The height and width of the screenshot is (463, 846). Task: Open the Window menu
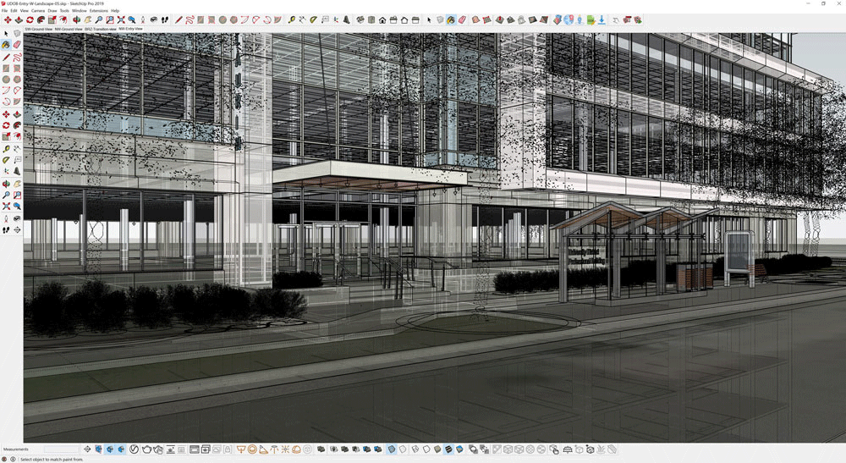(80, 10)
